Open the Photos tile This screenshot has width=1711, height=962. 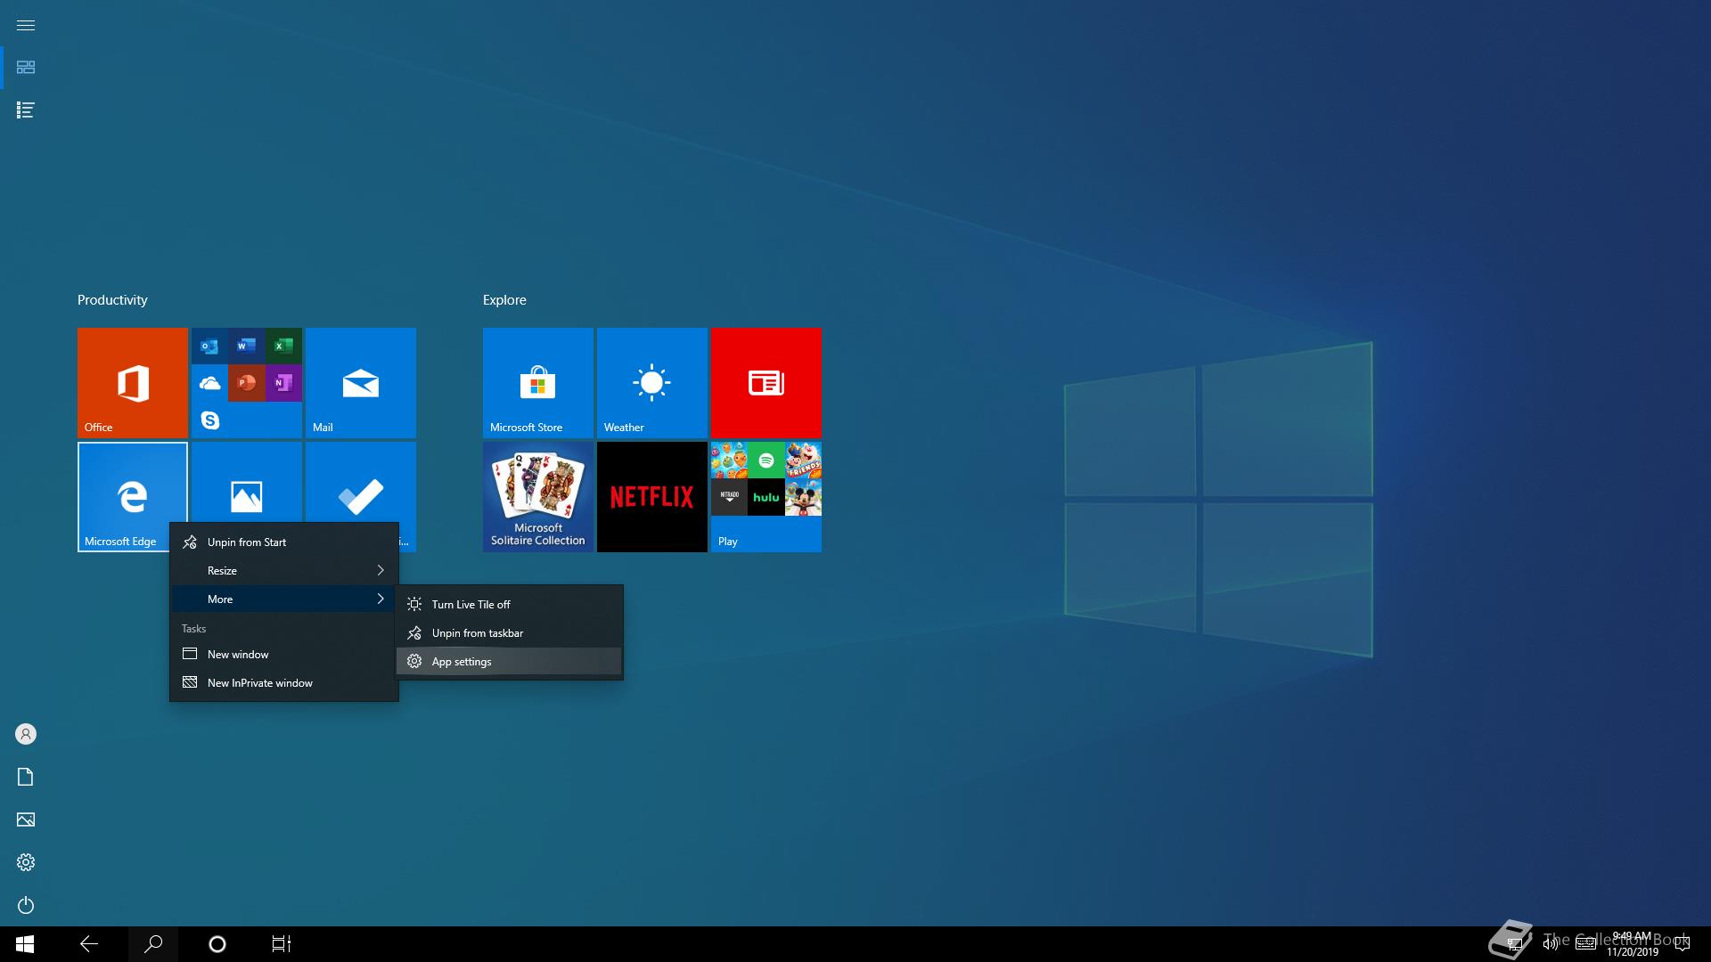point(247,482)
